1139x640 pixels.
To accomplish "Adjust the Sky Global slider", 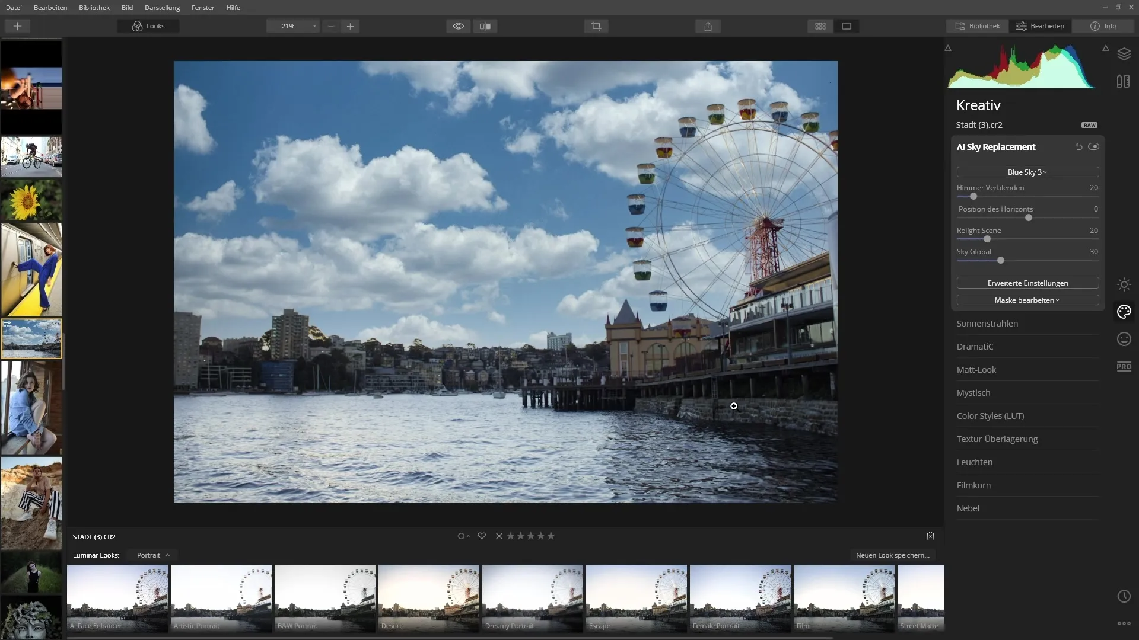I will pyautogui.click(x=1000, y=260).
